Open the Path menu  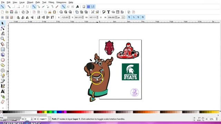point(38,2)
